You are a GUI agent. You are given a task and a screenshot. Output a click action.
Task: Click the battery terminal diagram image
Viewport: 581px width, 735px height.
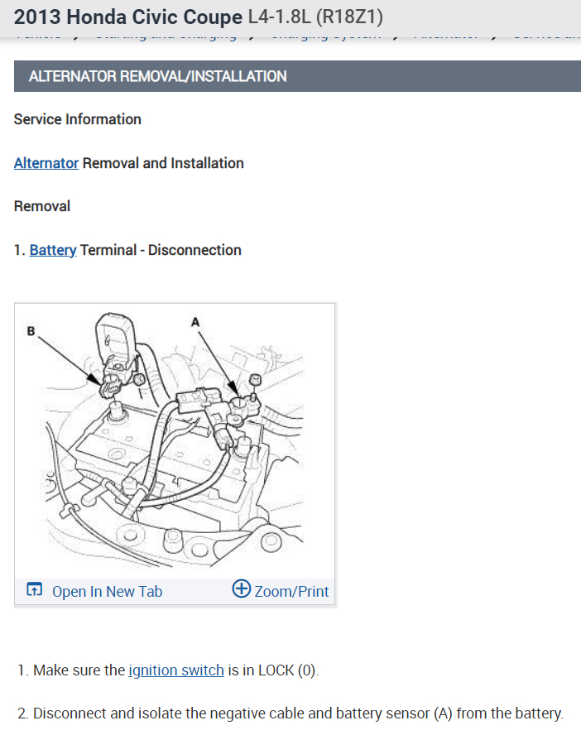pyautogui.click(x=175, y=441)
